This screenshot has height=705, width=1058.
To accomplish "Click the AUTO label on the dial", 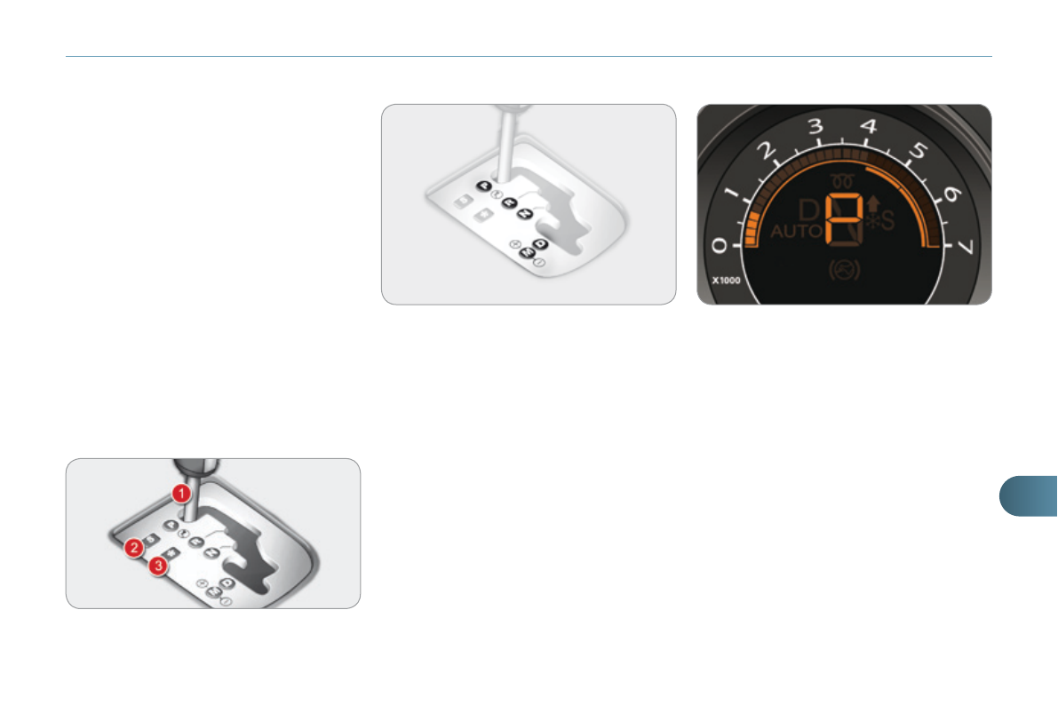I will (796, 232).
